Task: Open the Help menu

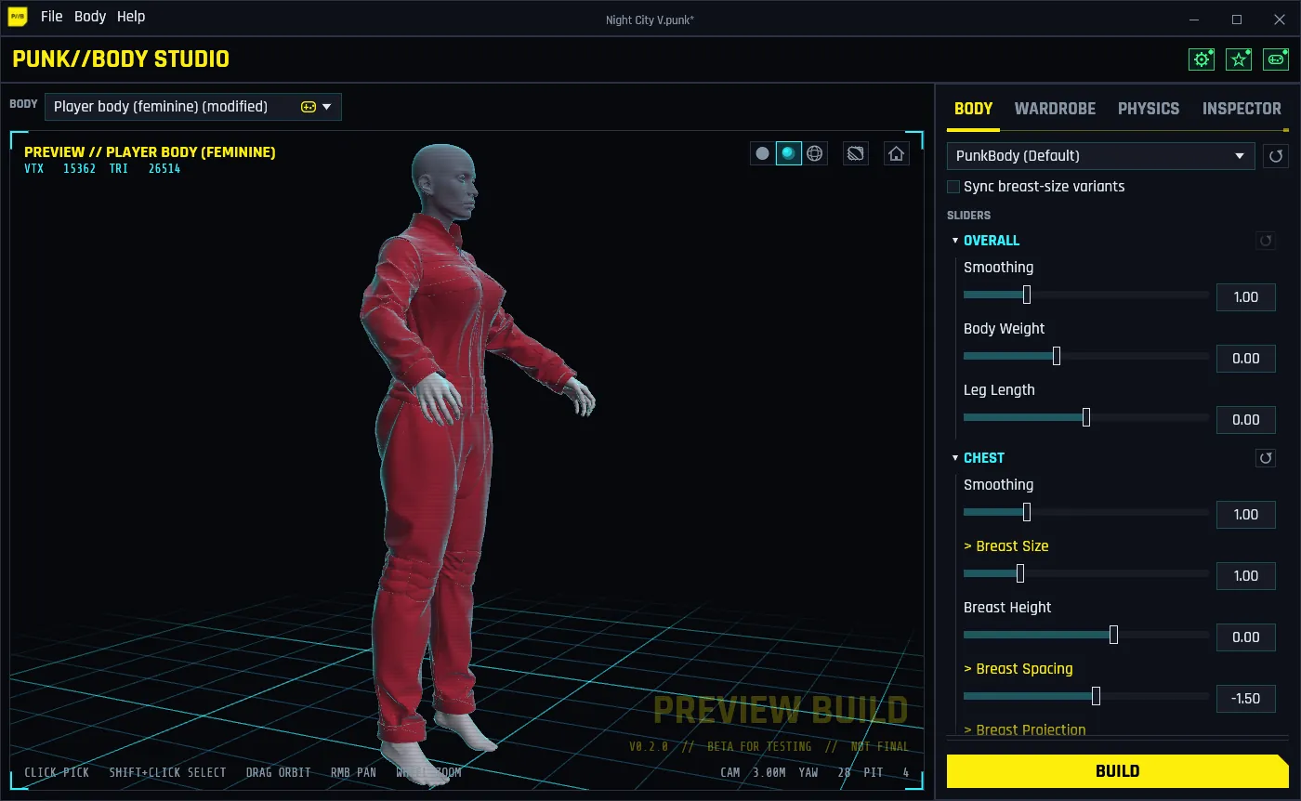Action: point(131,17)
